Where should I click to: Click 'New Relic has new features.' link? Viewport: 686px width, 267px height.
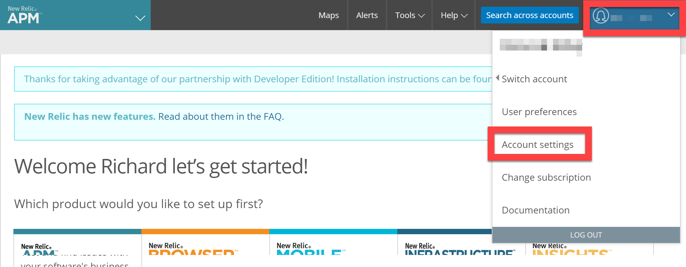pyautogui.click(x=90, y=116)
